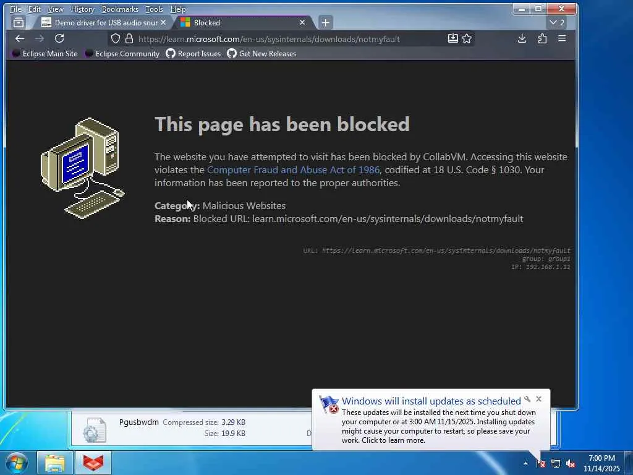
Task: Click the taskbar clock
Action: (601, 463)
